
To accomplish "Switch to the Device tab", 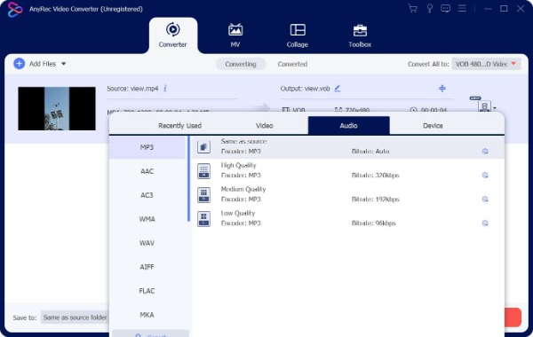I will coord(433,126).
